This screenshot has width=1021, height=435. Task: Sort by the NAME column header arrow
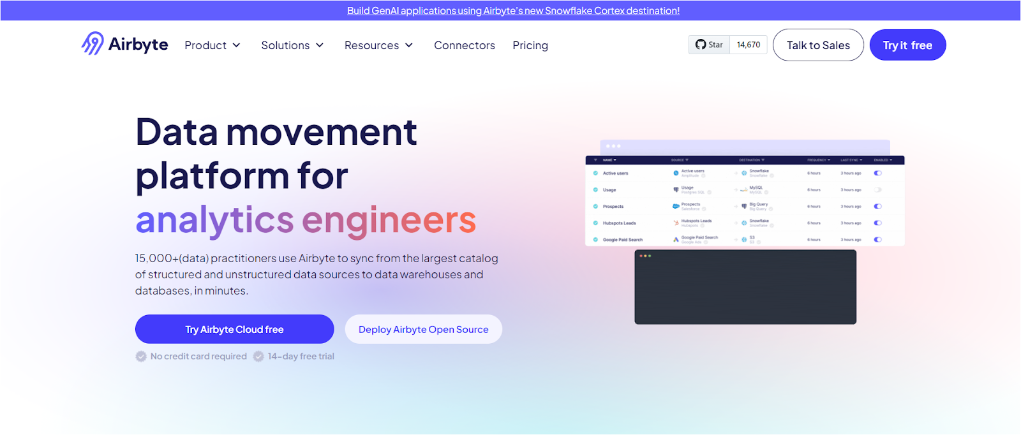(615, 160)
